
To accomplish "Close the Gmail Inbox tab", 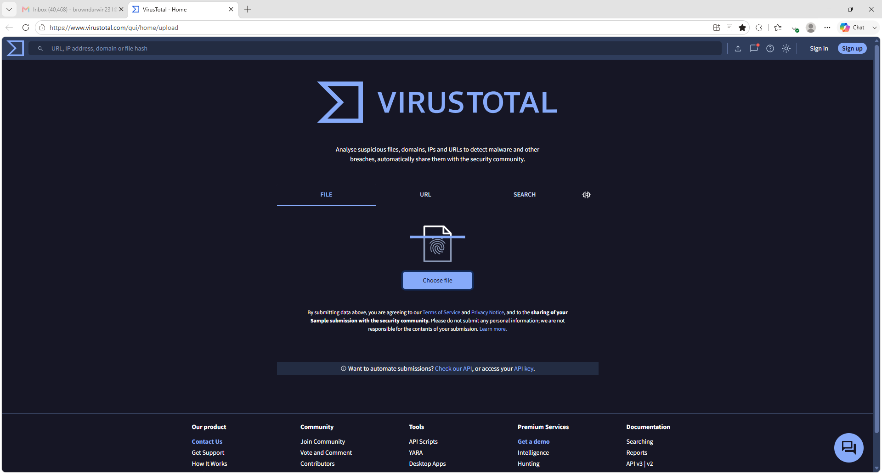I will [x=121, y=9].
